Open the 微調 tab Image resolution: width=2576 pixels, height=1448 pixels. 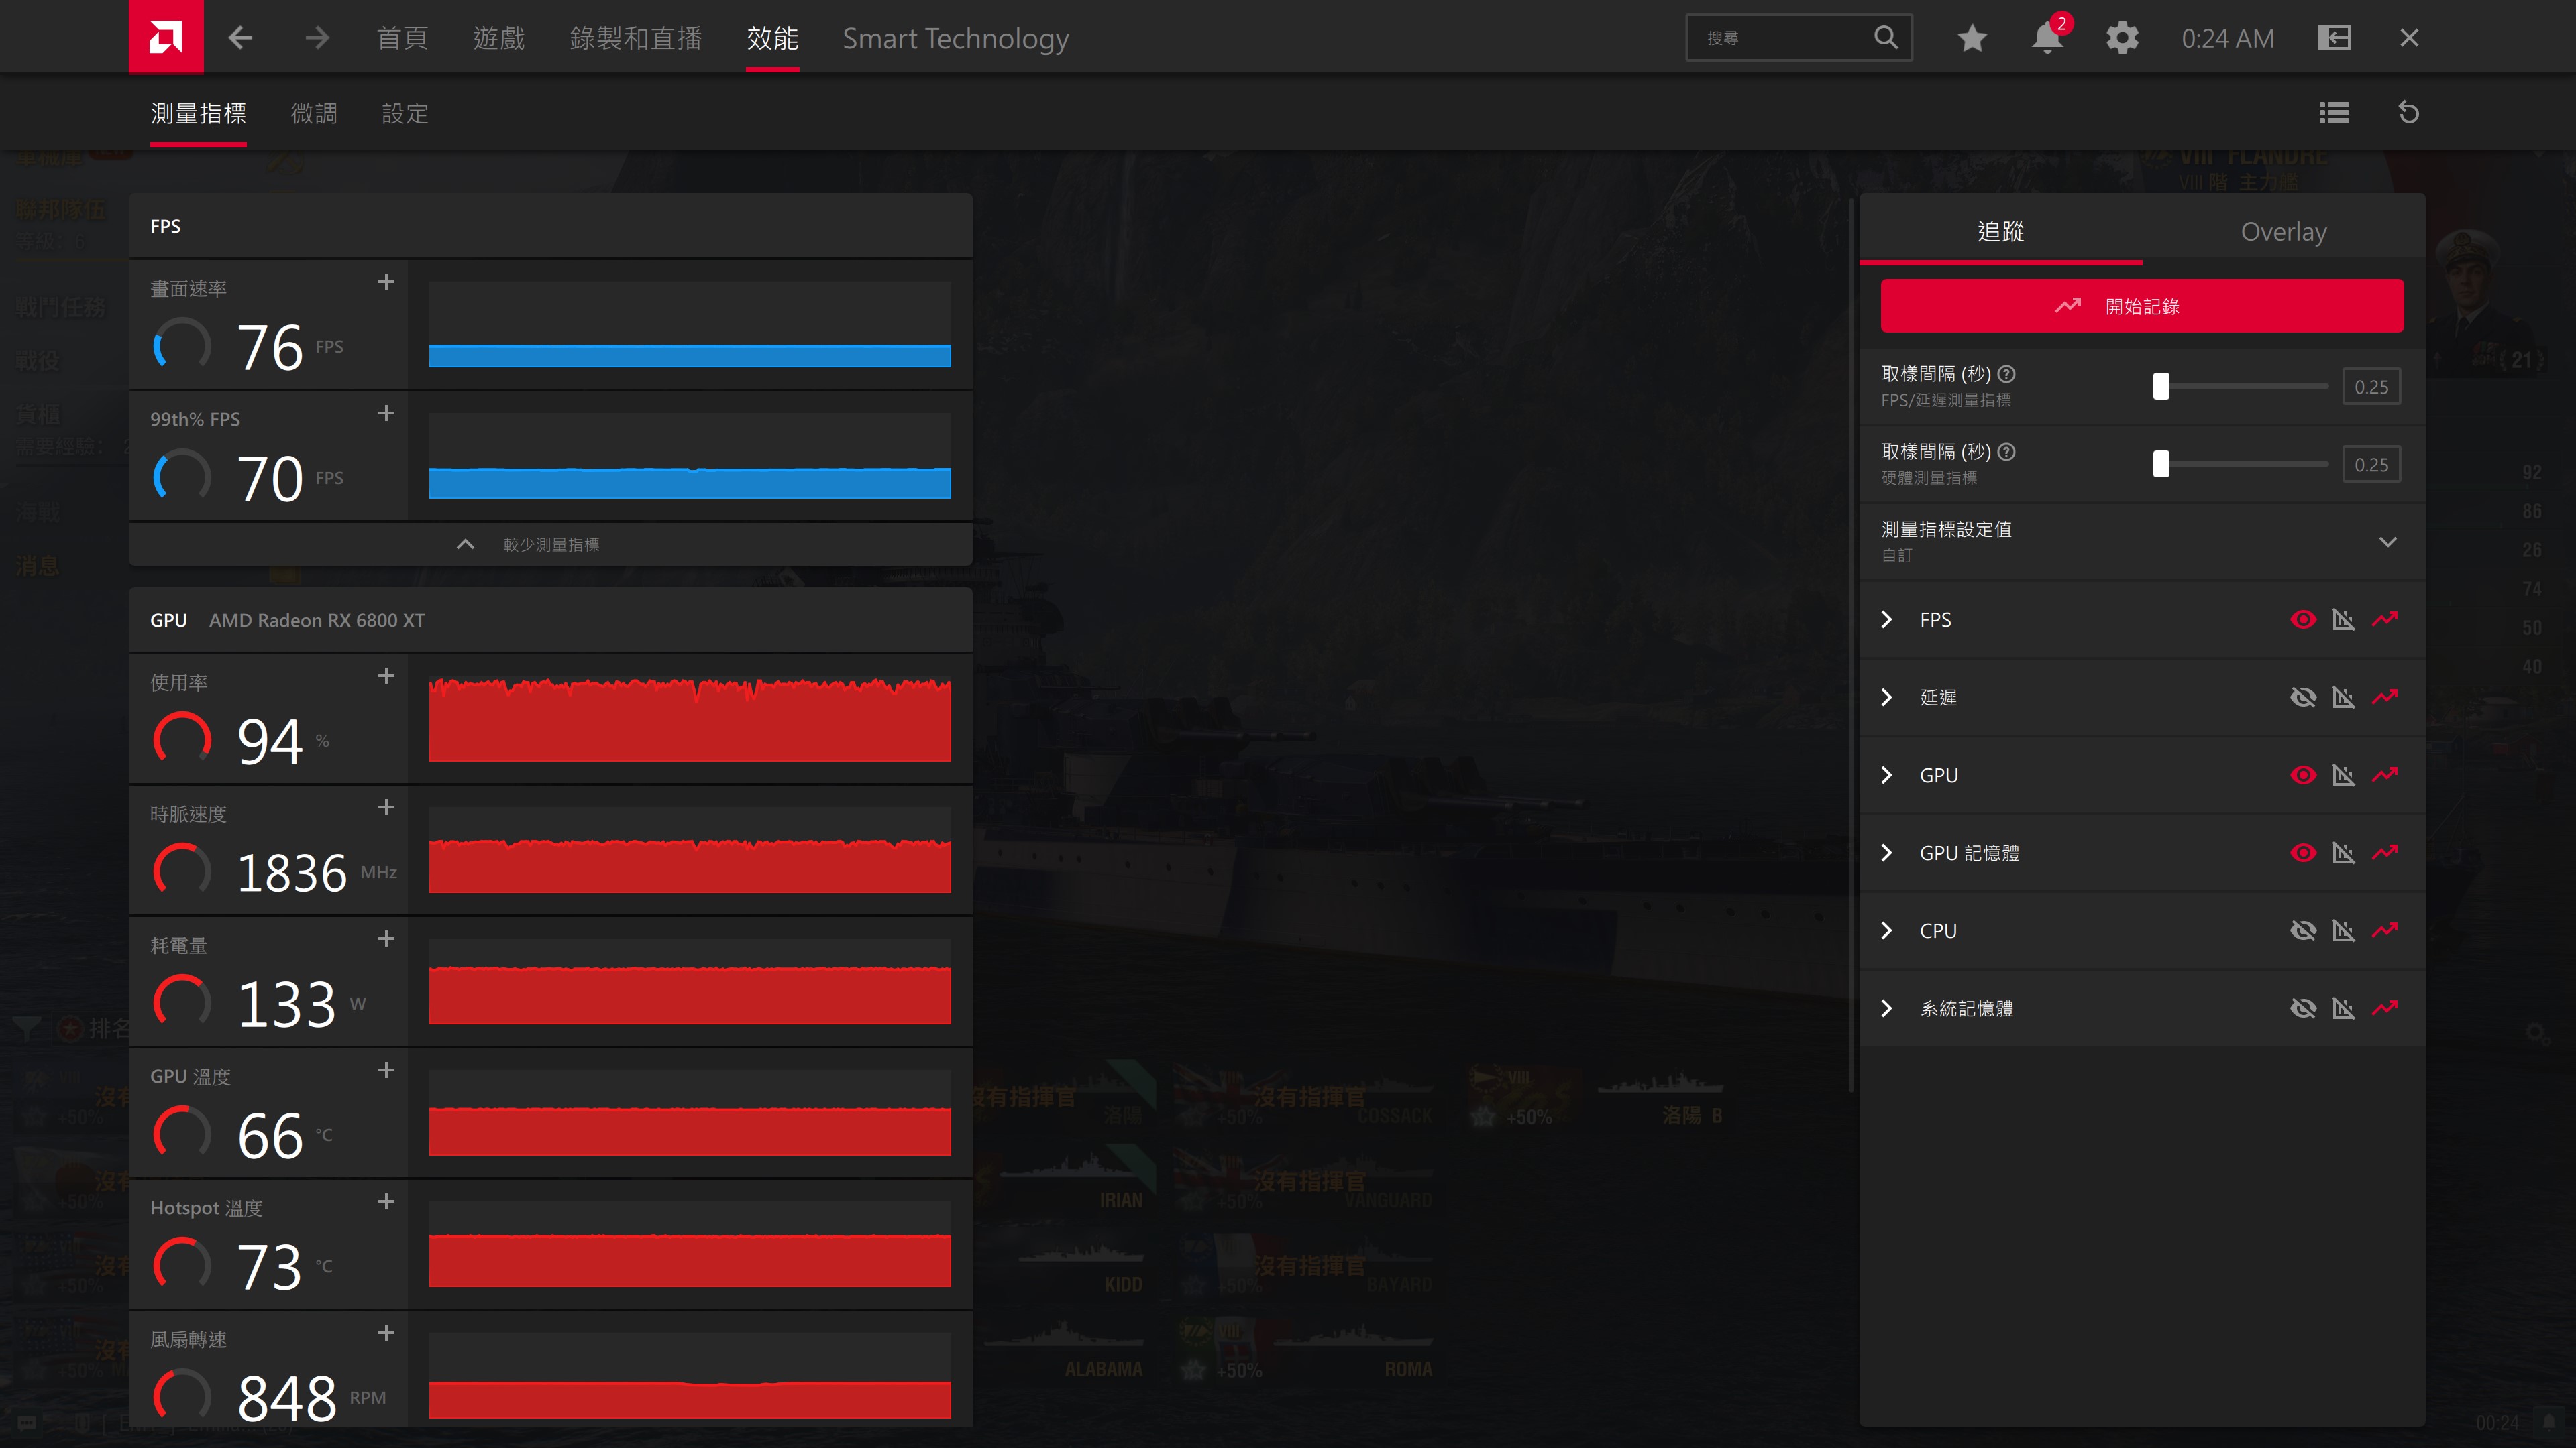pyautogui.click(x=314, y=114)
